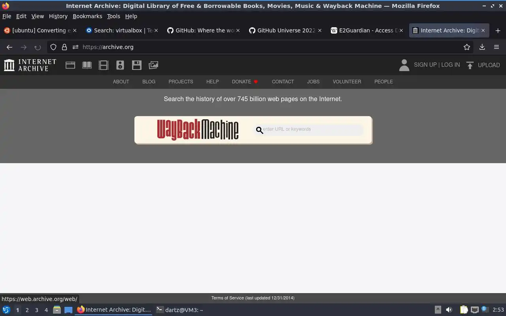The height and width of the screenshot is (316, 506).
Task: Go back with the browser back arrow
Action: coord(9,47)
